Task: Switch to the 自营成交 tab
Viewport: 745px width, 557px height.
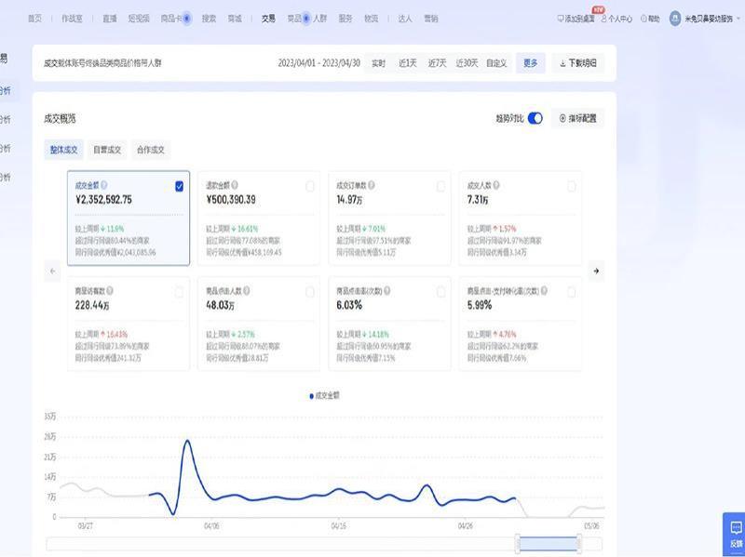Action: click(x=106, y=150)
